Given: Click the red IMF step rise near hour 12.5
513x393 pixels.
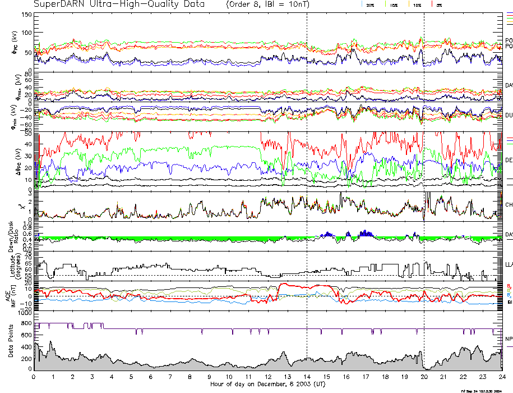Looking at the screenshot, I should (x=278, y=286).
